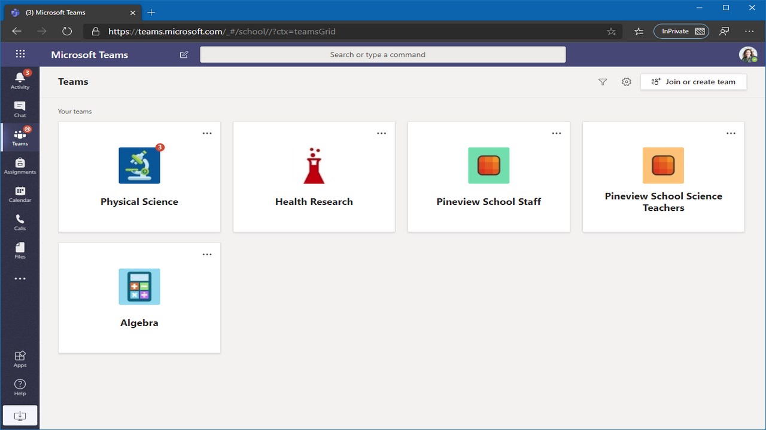Open options for Pineview School Science Teachers
Screen dimensions: 766x430
731,133
